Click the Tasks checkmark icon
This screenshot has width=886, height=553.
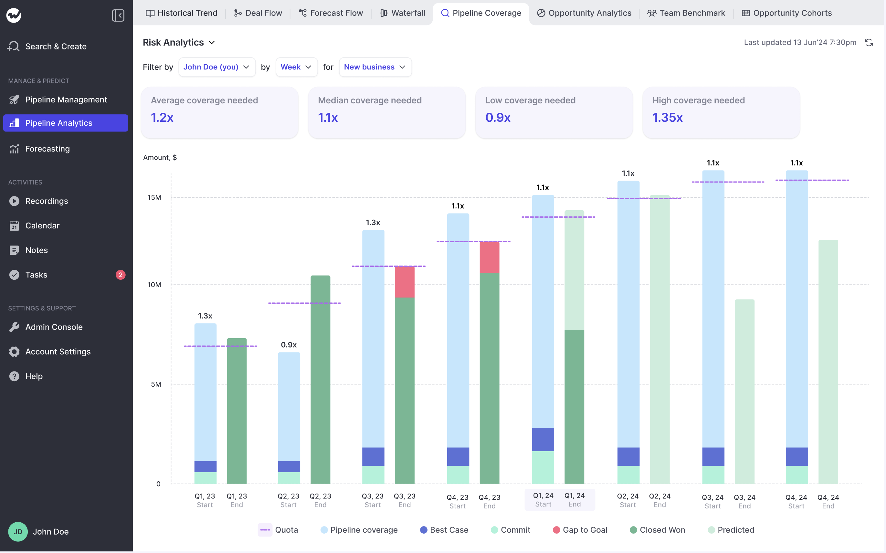tap(14, 275)
